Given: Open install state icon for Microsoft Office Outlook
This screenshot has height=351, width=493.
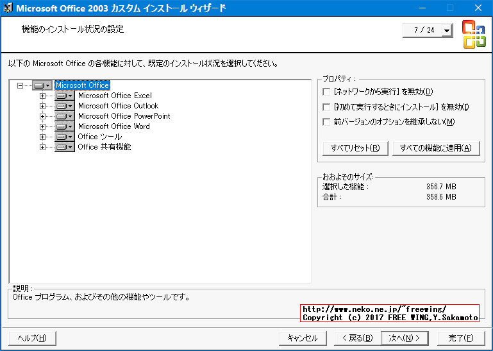Looking at the screenshot, I should point(65,106).
